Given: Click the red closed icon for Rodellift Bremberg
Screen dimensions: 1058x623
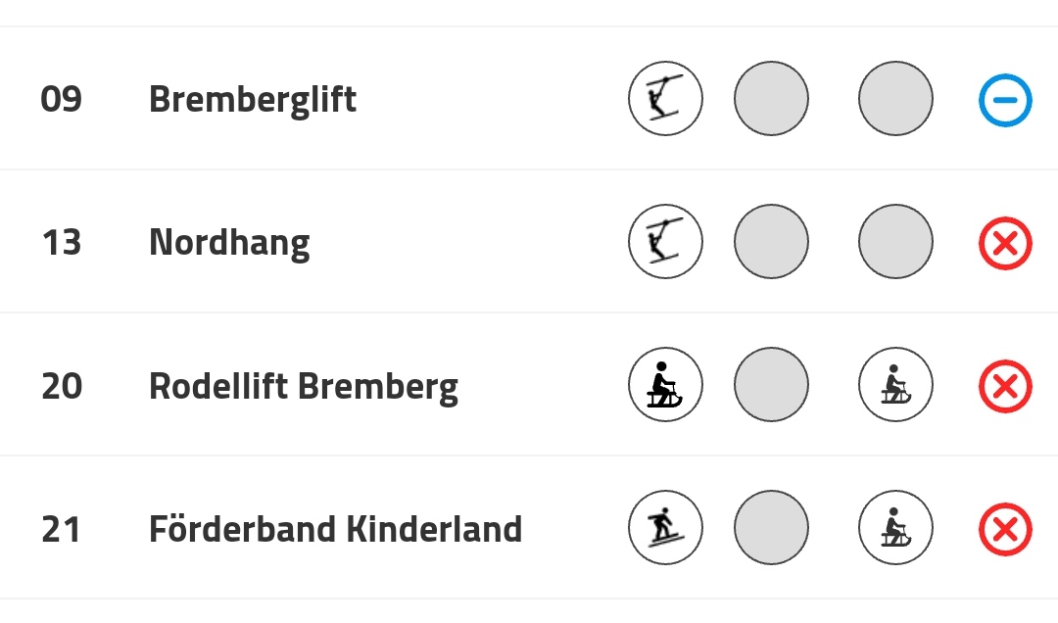Looking at the screenshot, I should click(x=1005, y=386).
